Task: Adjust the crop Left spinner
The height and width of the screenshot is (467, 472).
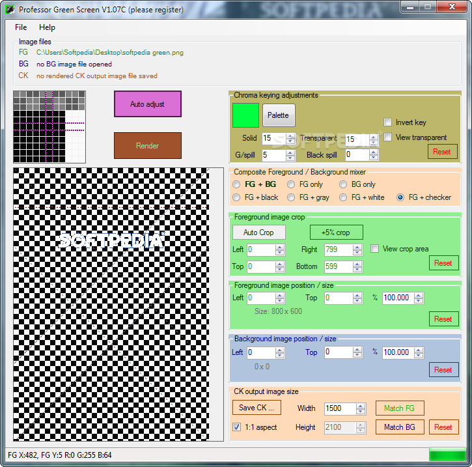Action: (280, 249)
